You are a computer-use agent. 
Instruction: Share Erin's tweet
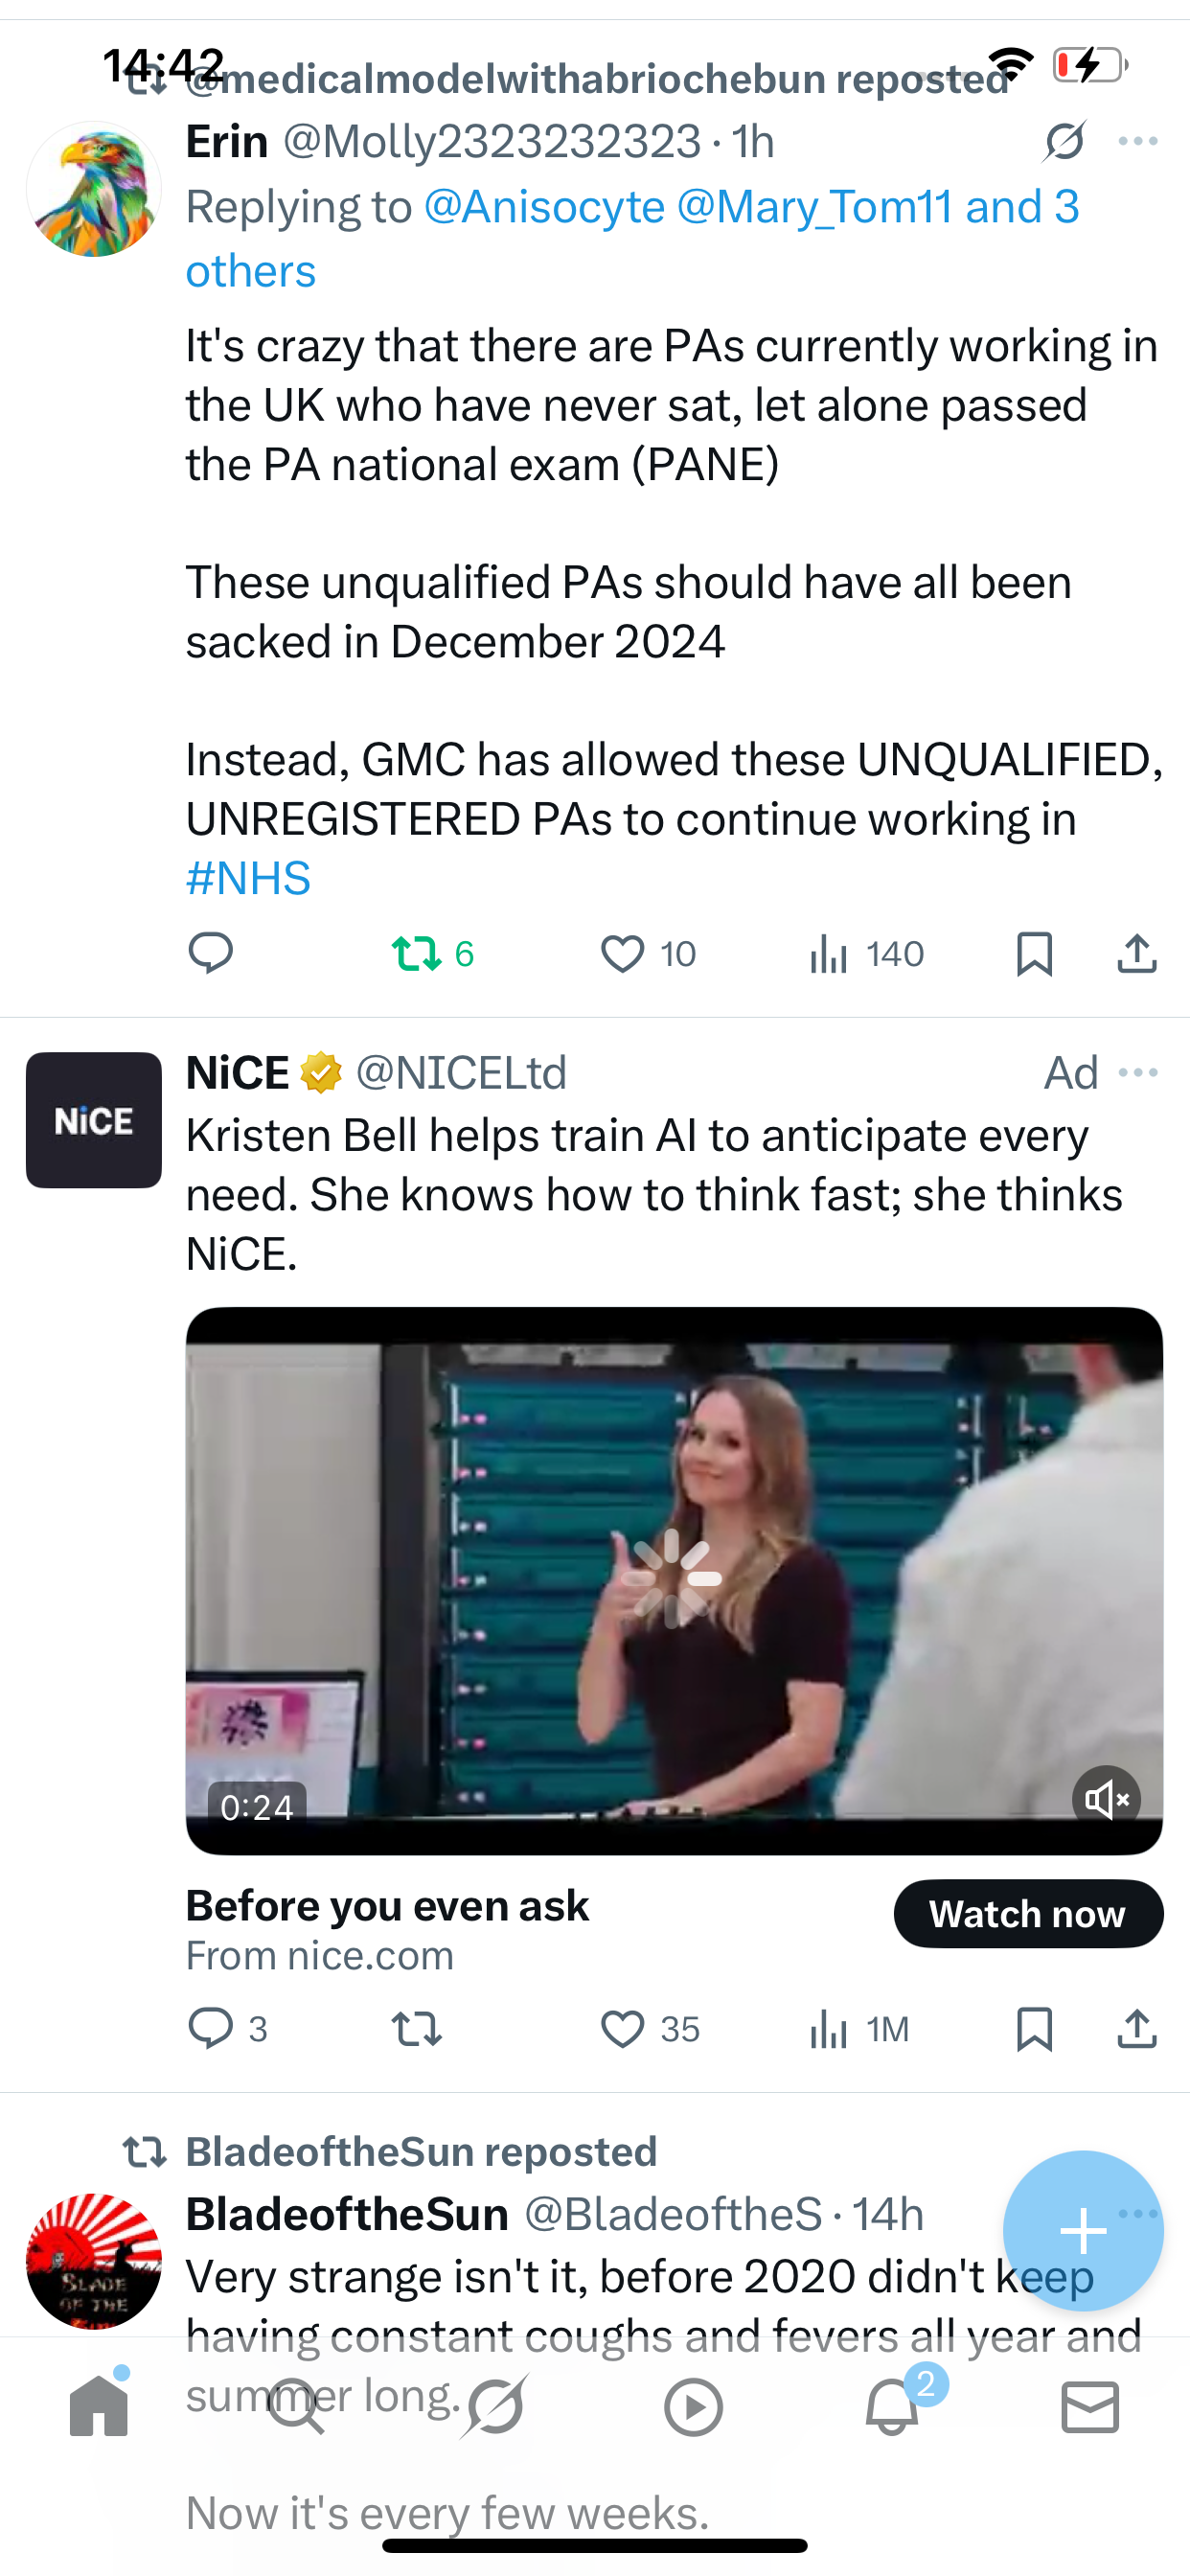(x=1136, y=953)
